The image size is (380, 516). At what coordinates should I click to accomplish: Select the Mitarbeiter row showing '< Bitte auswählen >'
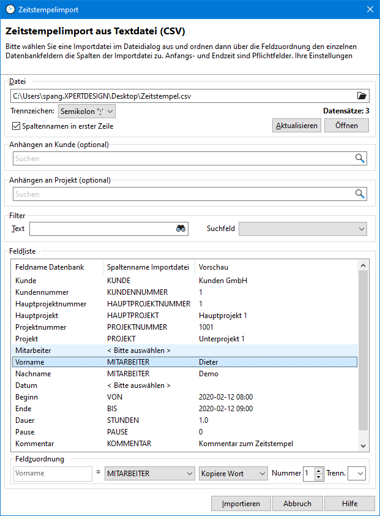[x=92, y=350]
